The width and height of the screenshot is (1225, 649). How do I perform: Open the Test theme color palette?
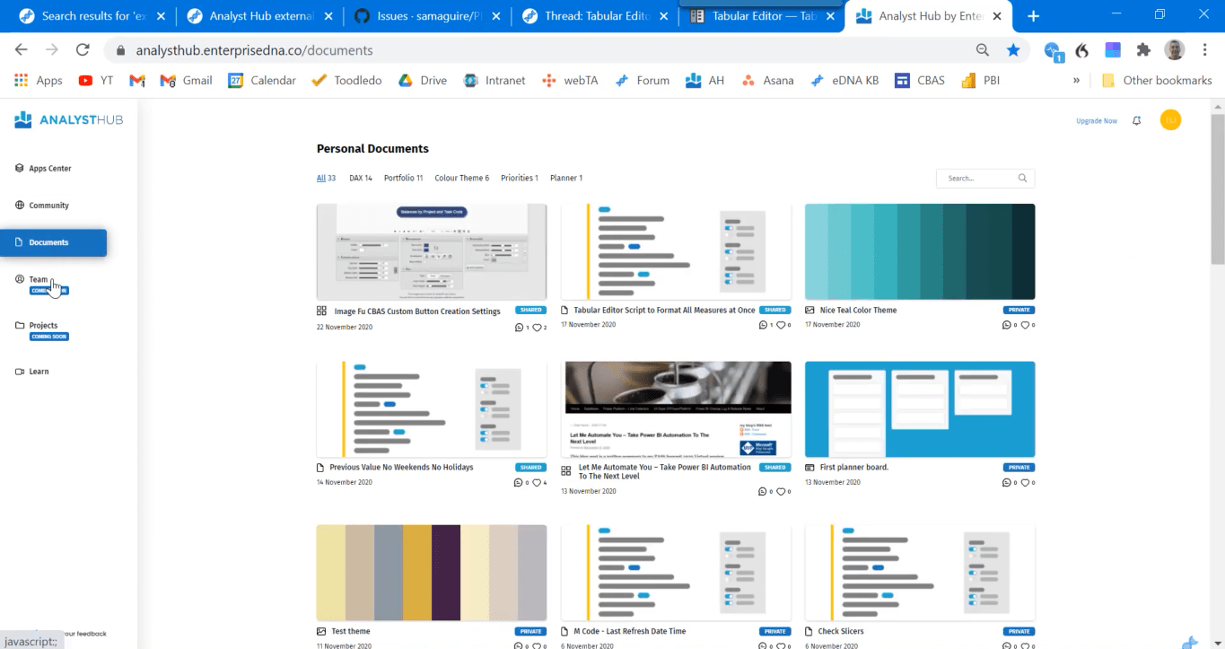click(x=432, y=574)
